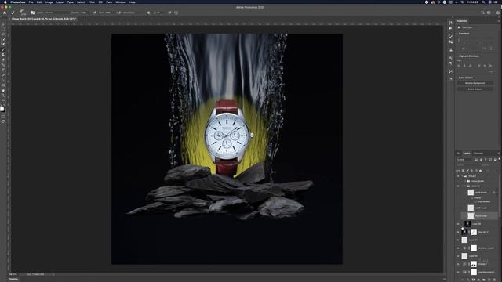Toggle layer filtering on/off switch
502x282 pixels.
pos(499,159)
